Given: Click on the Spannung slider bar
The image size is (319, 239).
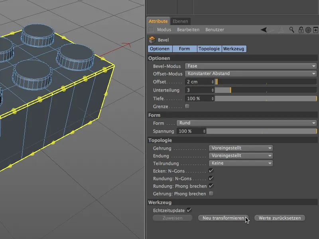Looking at the screenshot, I should point(262,131).
